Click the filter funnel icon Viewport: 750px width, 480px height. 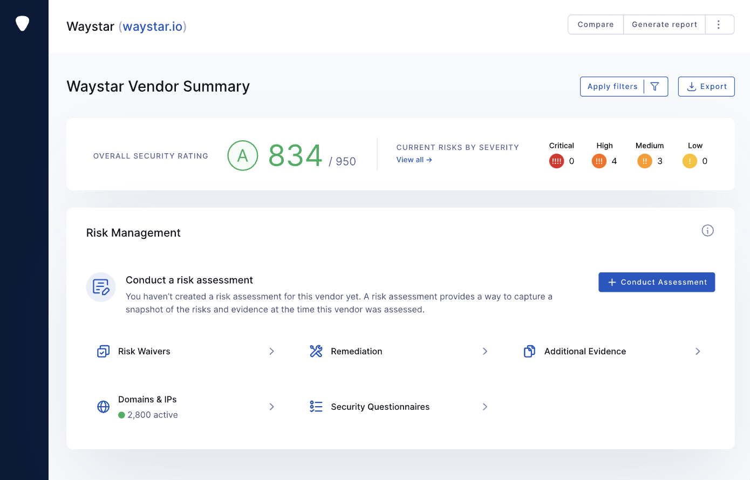pyautogui.click(x=655, y=86)
